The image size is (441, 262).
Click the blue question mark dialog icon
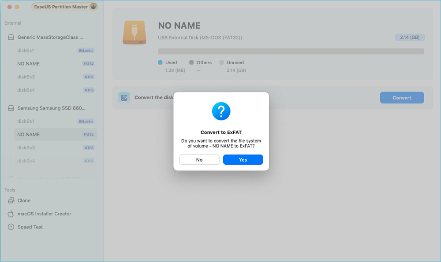click(221, 111)
